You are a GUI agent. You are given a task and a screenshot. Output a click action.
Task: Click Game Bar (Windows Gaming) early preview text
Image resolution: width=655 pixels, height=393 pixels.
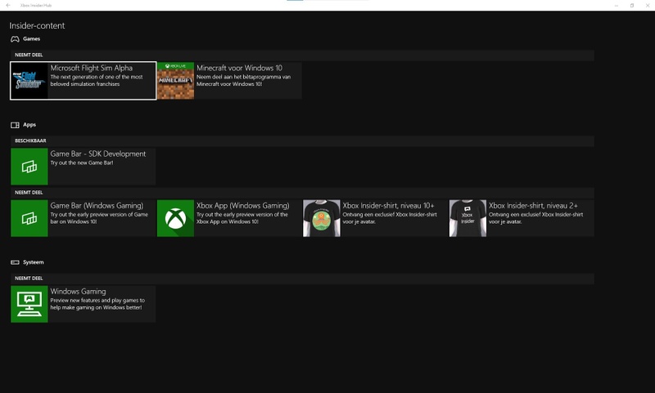click(x=99, y=218)
